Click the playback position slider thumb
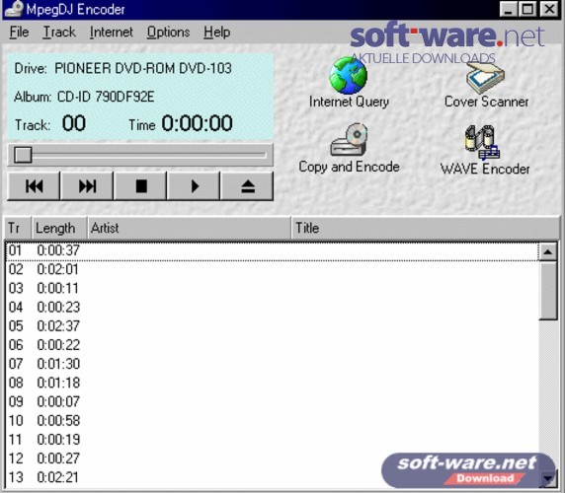Image resolution: width=565 pixels, height=493 pixels. 23,155
